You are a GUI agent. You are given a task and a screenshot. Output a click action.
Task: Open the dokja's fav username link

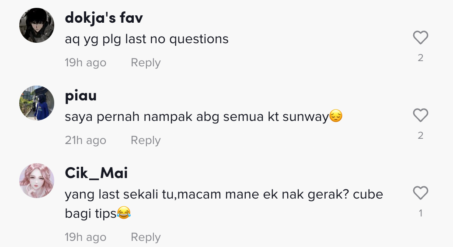104,18
